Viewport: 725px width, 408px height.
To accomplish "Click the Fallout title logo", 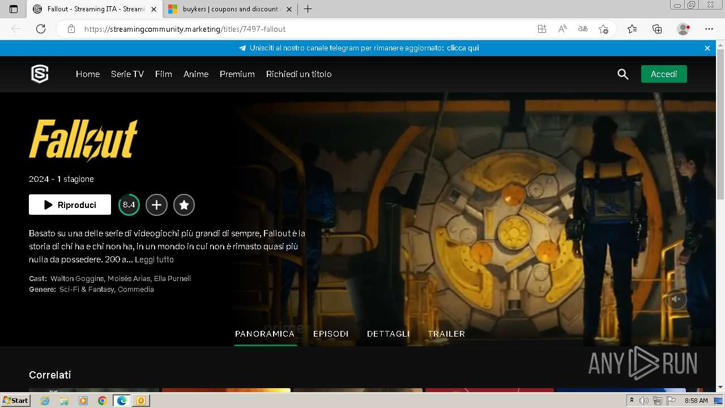I will tap(83, 140).
